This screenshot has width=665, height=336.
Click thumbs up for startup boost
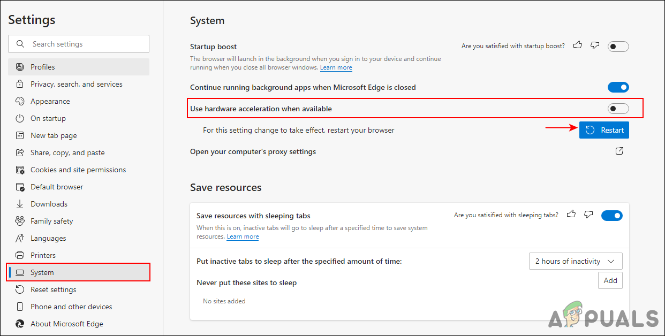tap(578, 45)
